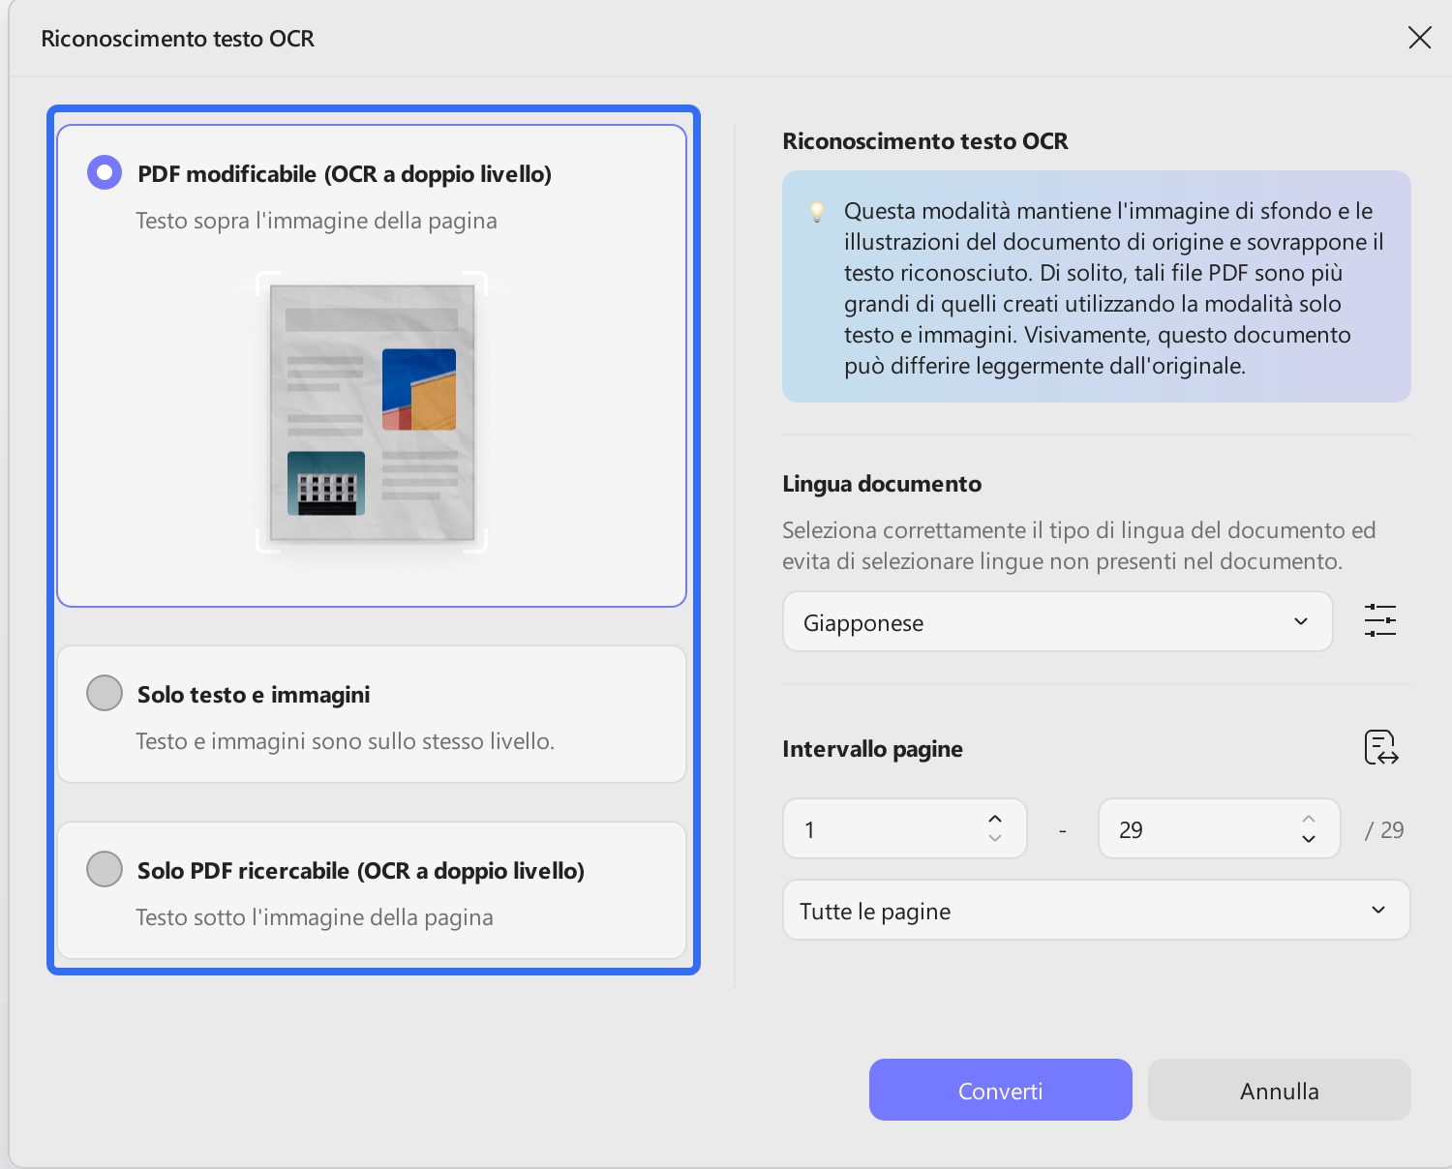Screen dimensions: 1452x1169
Task: Click the Testo e immagini sono sullo stesso livello text
Action: click(346, 741)
